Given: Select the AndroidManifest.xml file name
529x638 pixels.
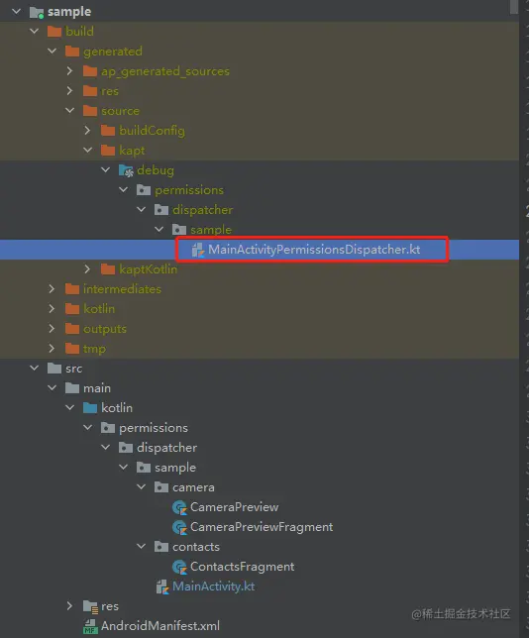Looking at the screenshot, I should [x=160, y=626].
